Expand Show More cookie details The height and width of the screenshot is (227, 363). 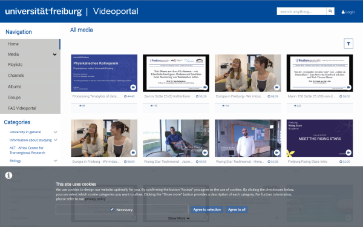(x=178, y=218)
